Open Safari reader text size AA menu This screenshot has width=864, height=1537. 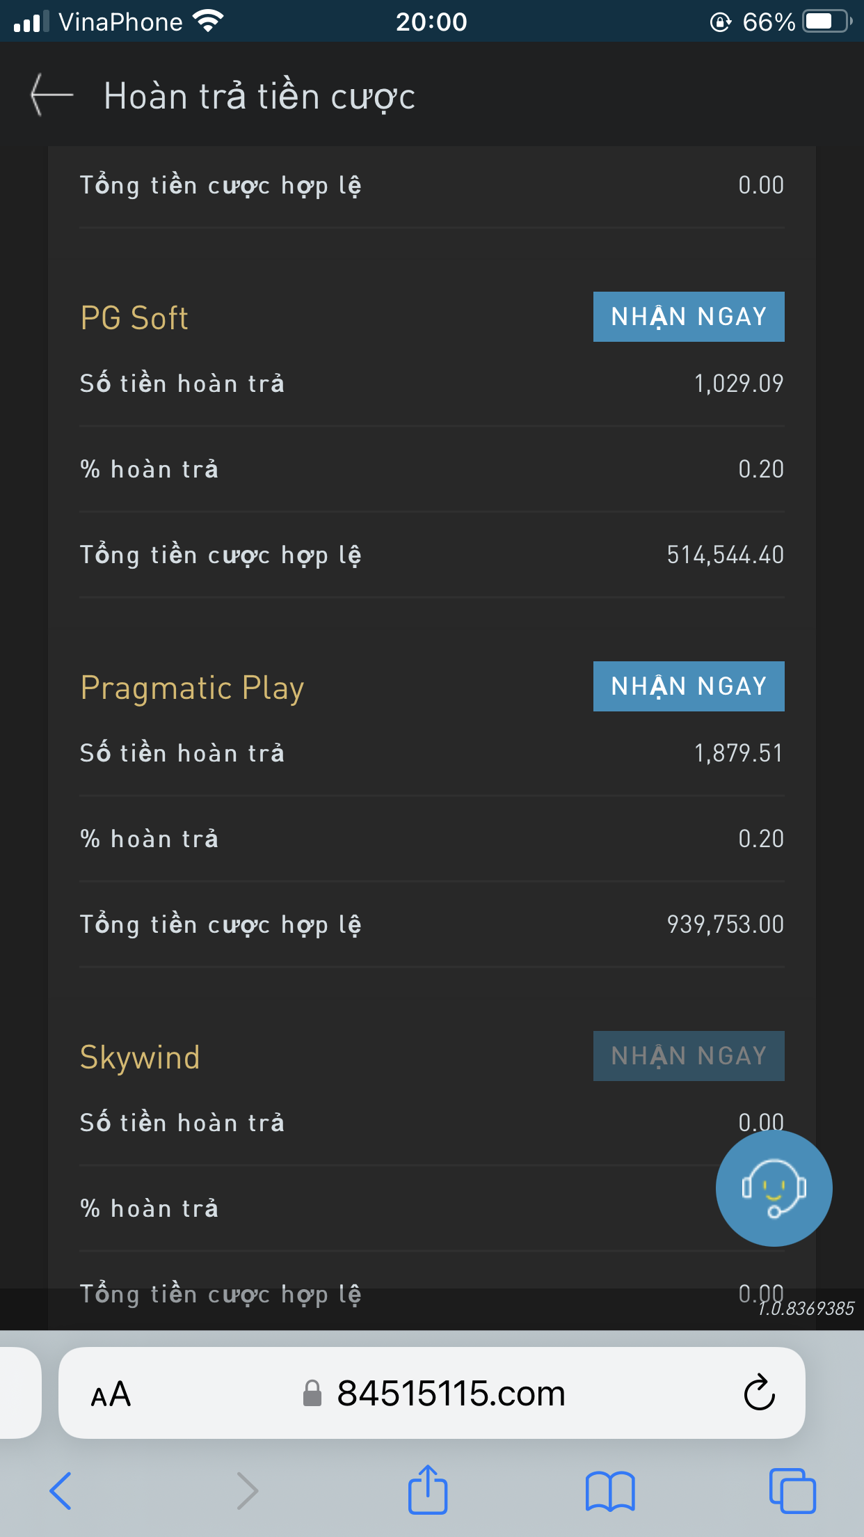coord(111,1394)
